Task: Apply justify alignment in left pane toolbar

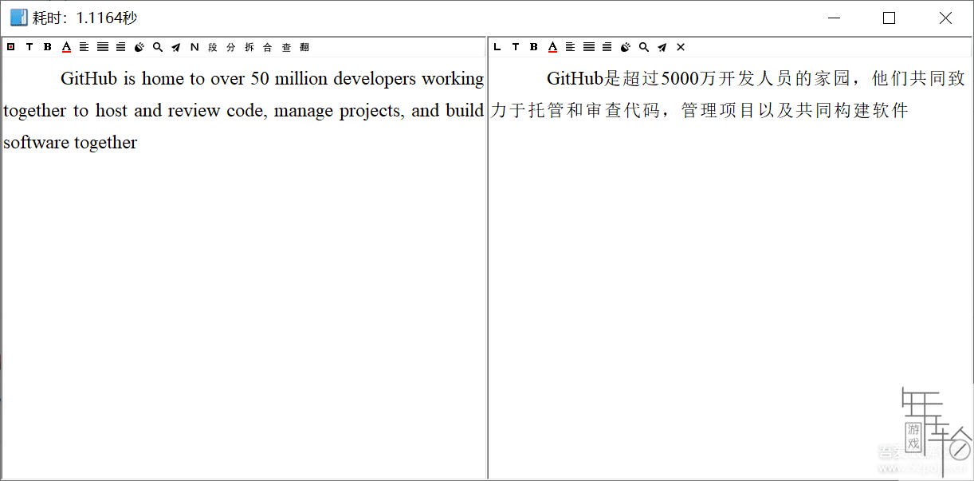Action: tap(103, 47)
